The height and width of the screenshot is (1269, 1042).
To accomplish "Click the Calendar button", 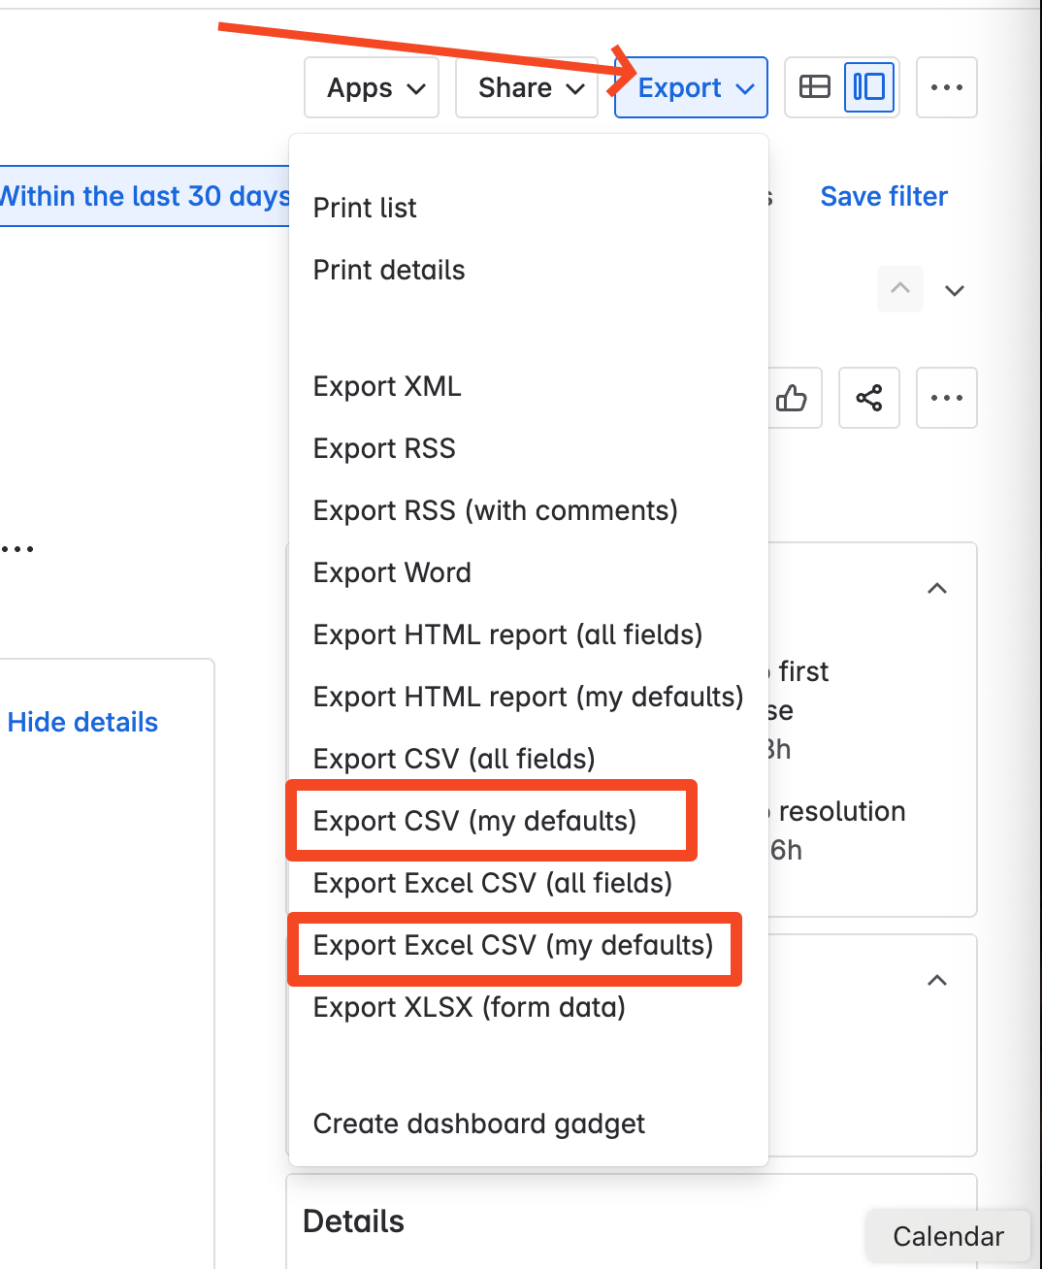I will [948, 1236].
